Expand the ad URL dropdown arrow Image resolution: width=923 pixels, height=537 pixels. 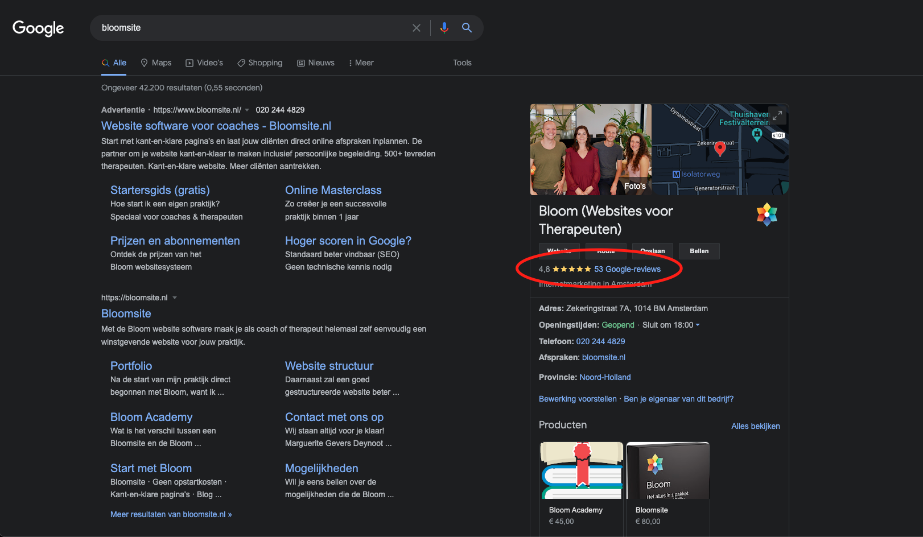tap(247, 110)
